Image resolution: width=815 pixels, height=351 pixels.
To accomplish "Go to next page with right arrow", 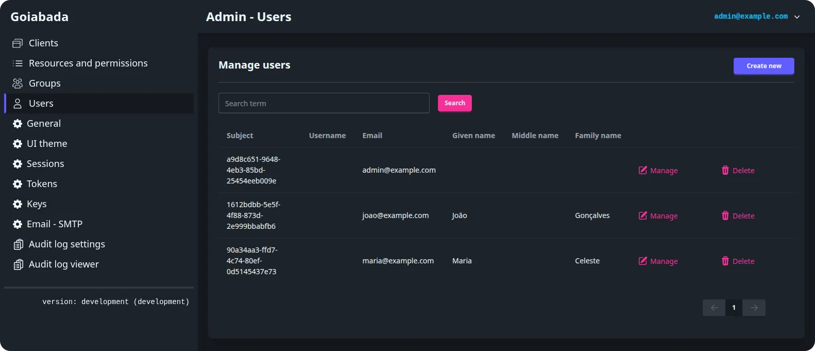I will click(x=754, y=308).
